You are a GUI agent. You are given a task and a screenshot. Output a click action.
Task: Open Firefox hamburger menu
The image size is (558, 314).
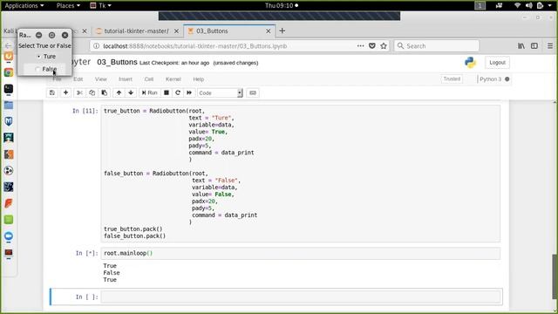(550, 46)
